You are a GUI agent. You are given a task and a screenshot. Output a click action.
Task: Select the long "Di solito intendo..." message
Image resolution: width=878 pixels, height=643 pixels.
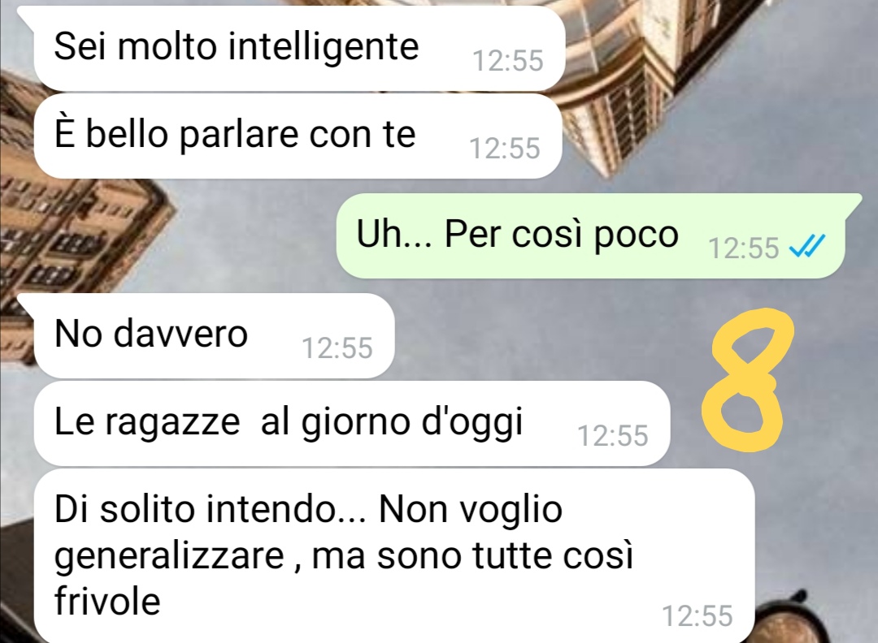tap(393, 556)
